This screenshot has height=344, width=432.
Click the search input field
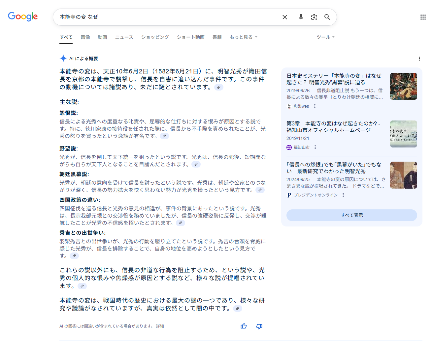pos(168,17)
